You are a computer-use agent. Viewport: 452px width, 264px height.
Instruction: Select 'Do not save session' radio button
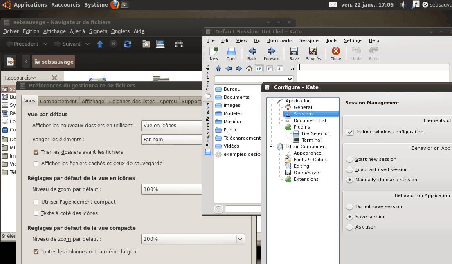(349, 206)
